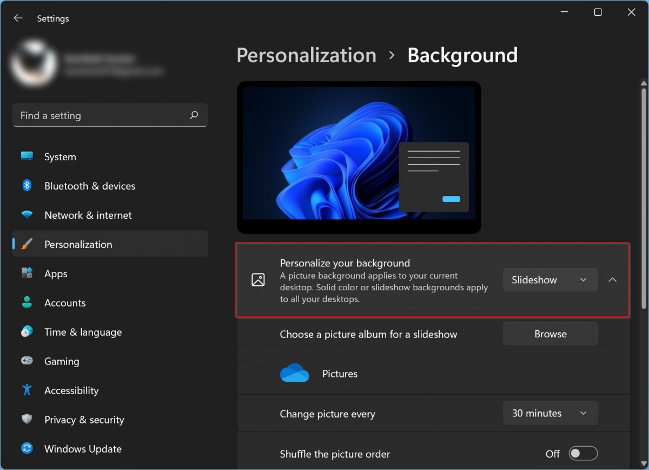Open Network & internet settings
The height and width of the screenshot is (470, 649).
[110, 215]
